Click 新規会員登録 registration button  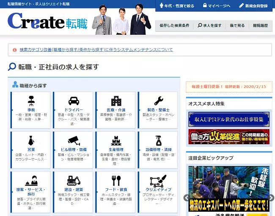[x=253, y=6]
